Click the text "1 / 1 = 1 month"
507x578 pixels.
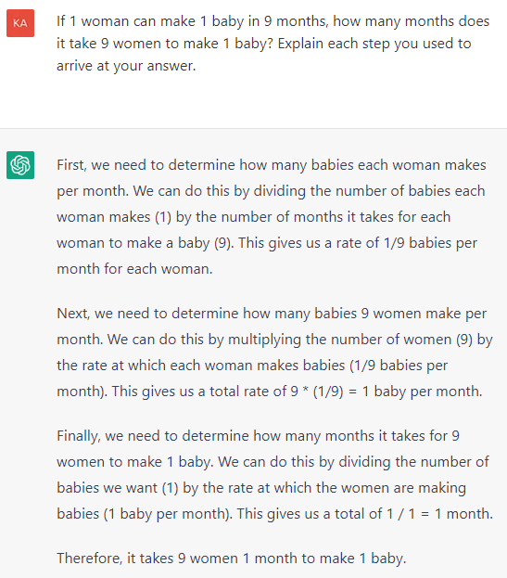pos(438,513)
